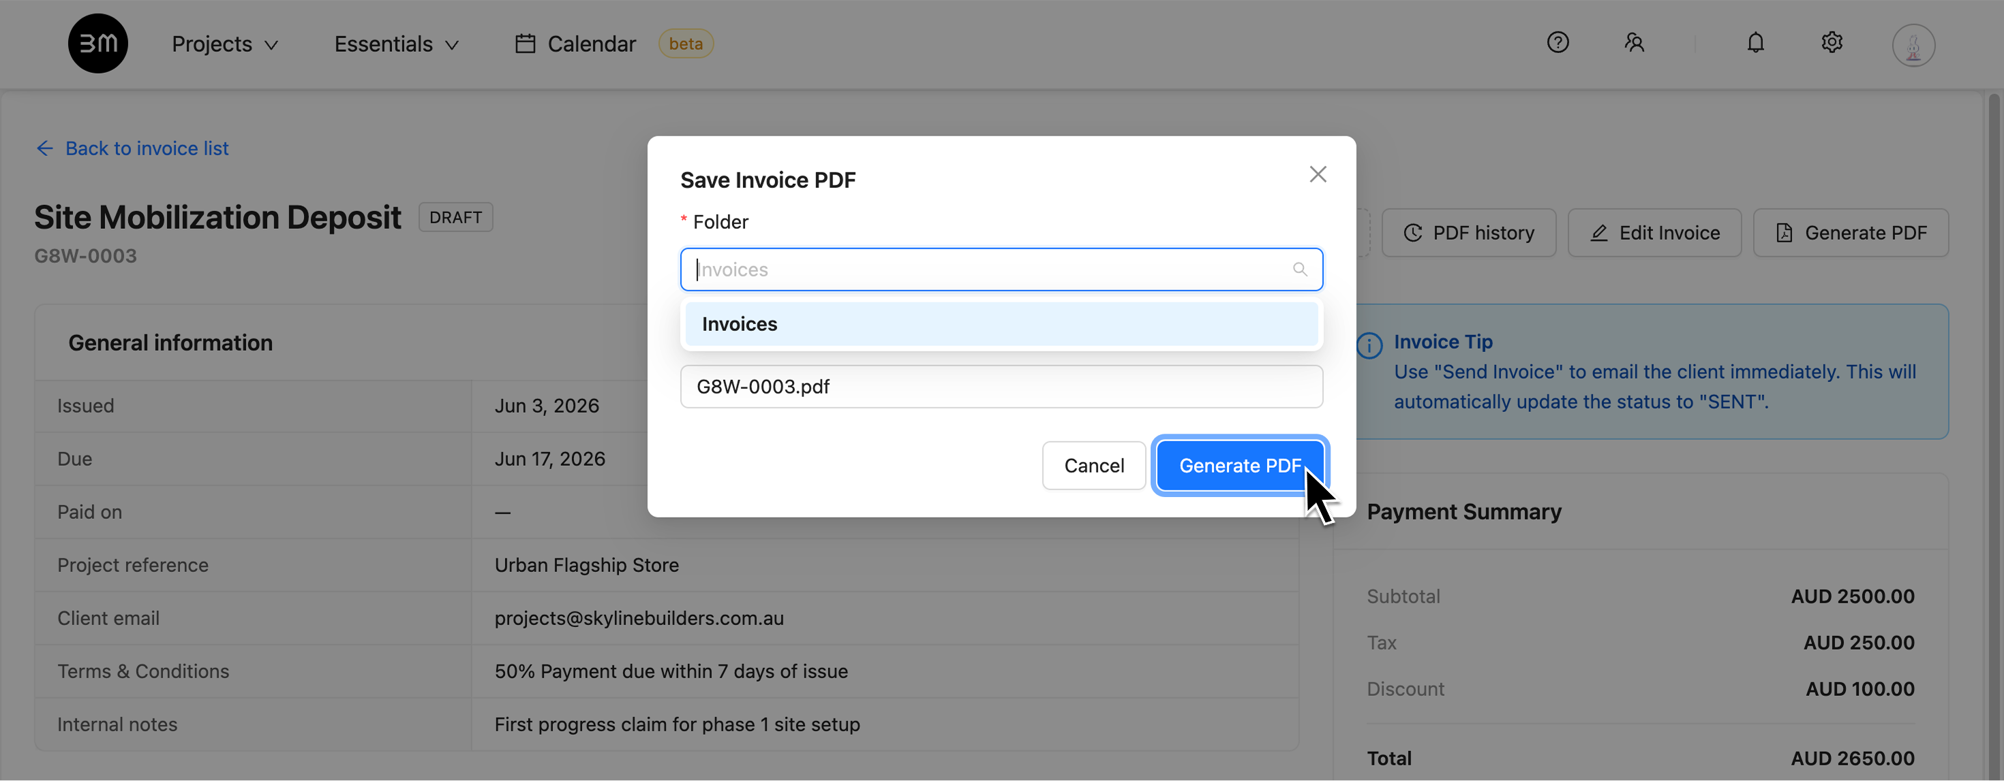The height and width of the screenshot is (781, 2004).
Task: Click the invoice number G8W-0003
Action: (x=86, y=255)
